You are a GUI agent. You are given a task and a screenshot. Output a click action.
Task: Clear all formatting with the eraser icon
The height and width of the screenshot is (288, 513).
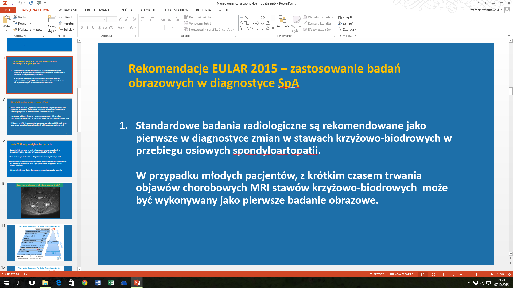(134, 19)
